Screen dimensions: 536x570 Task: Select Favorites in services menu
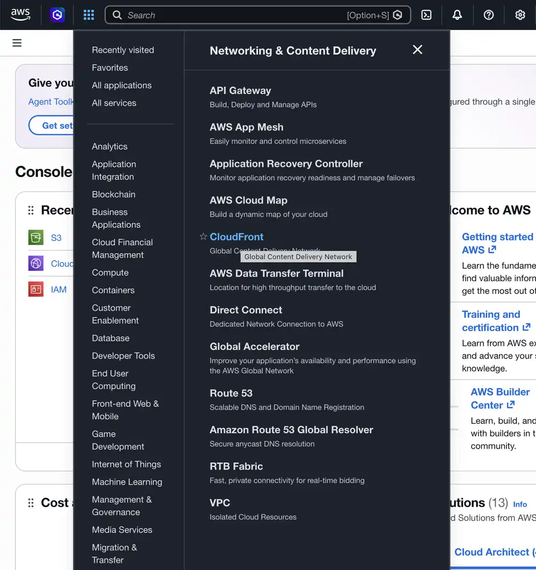[x=110, y=68]
